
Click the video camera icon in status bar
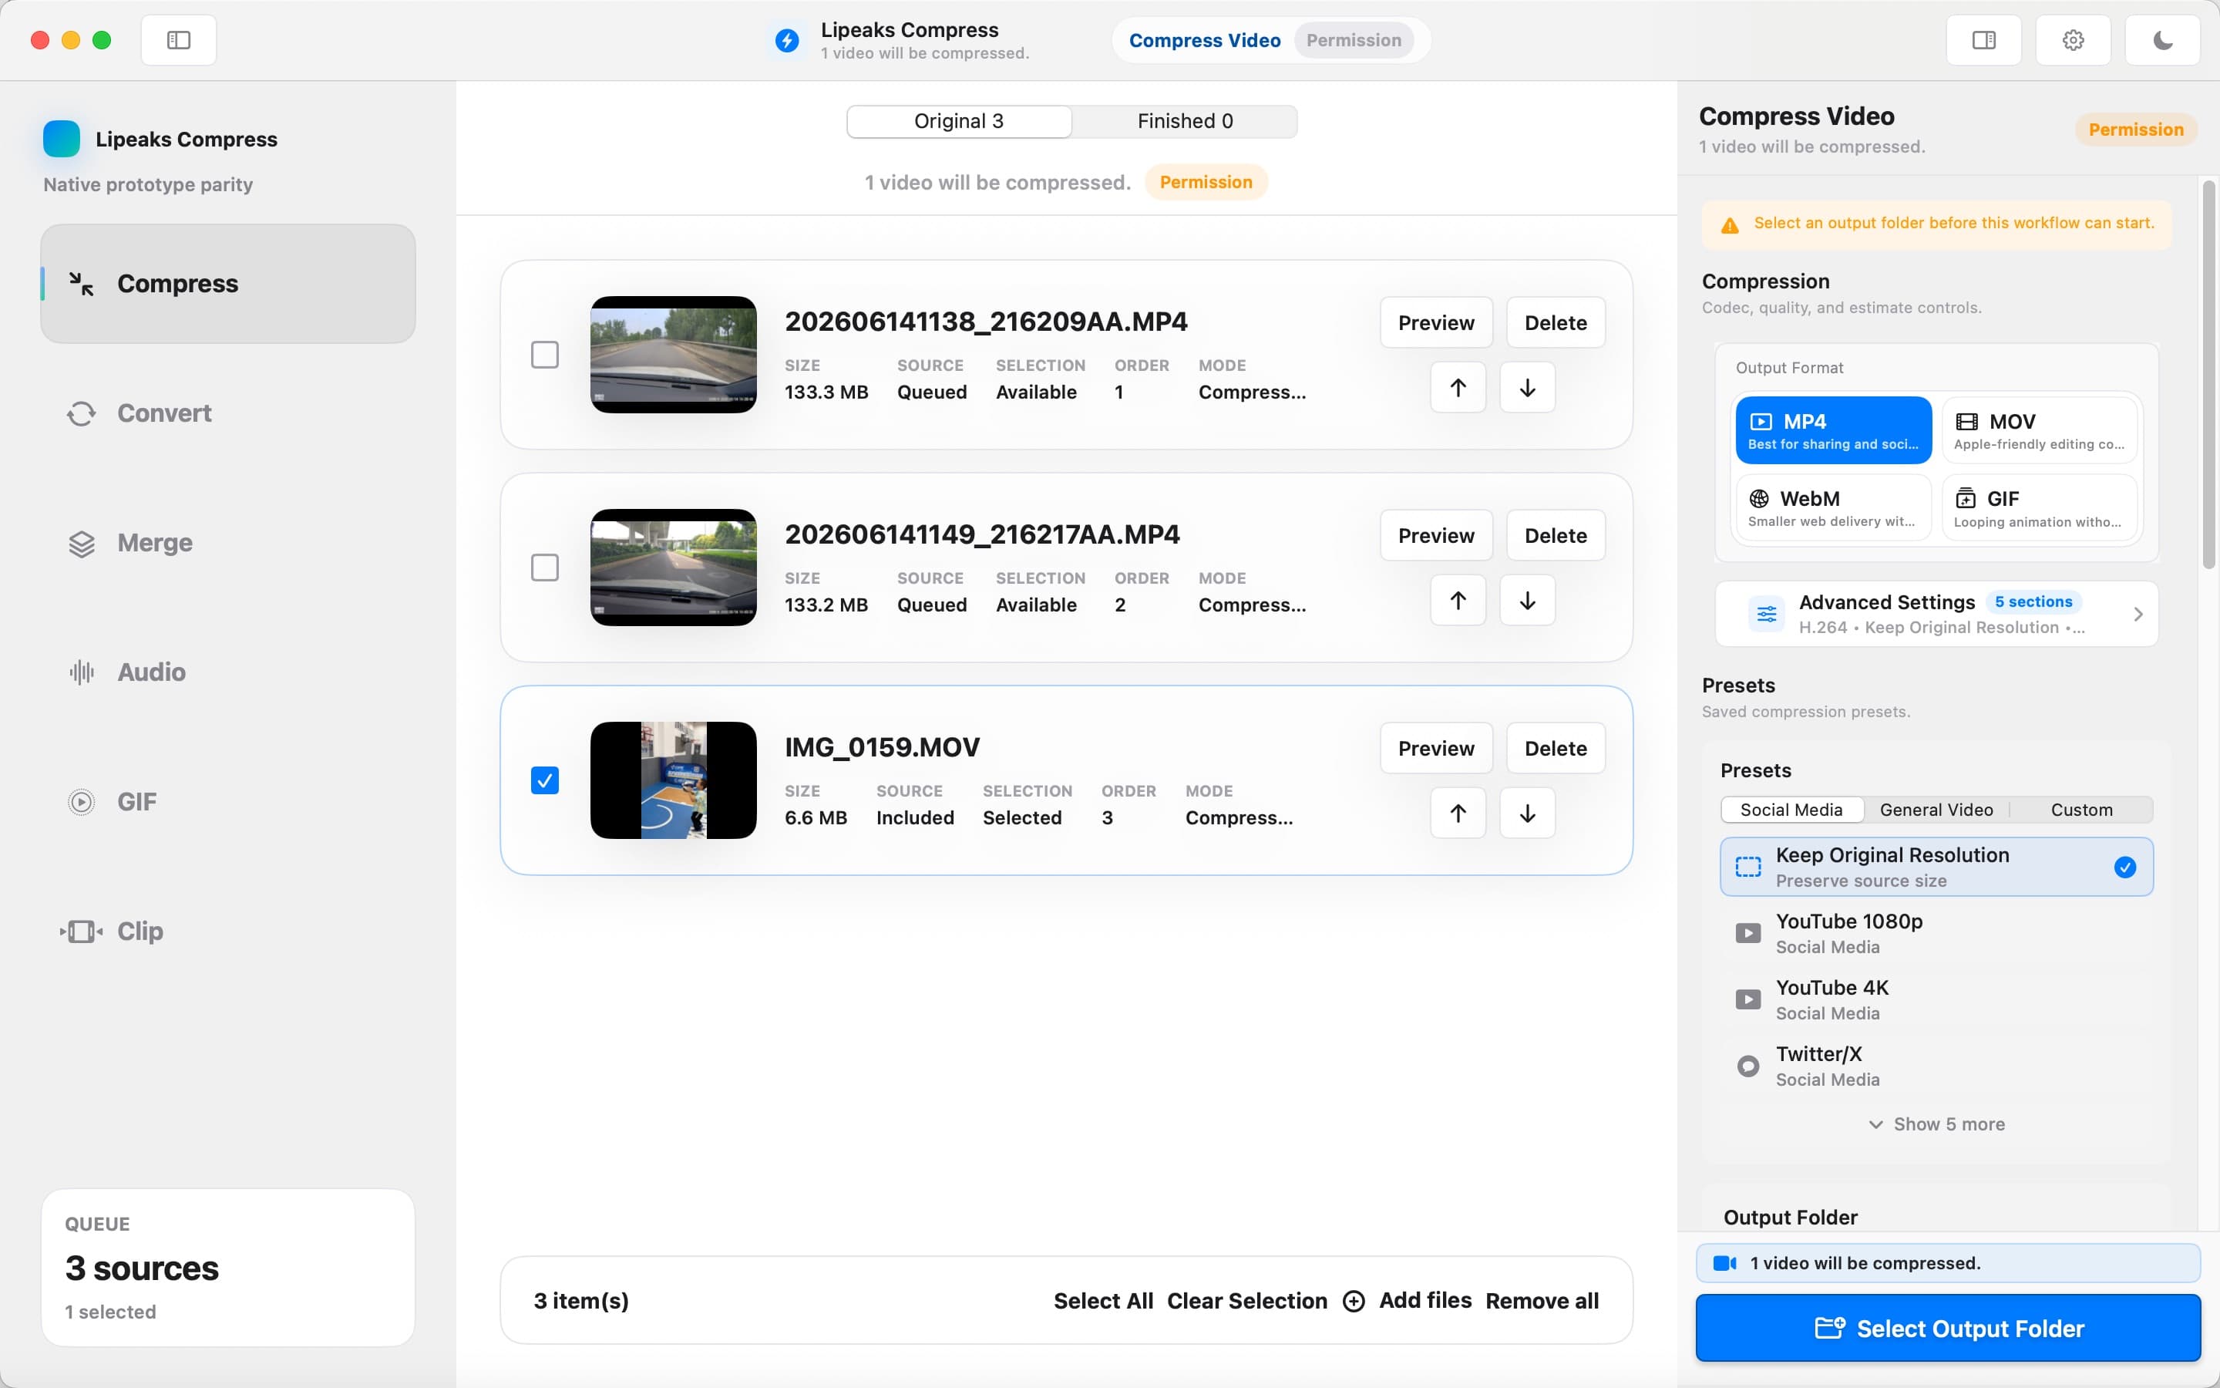1724,1263
